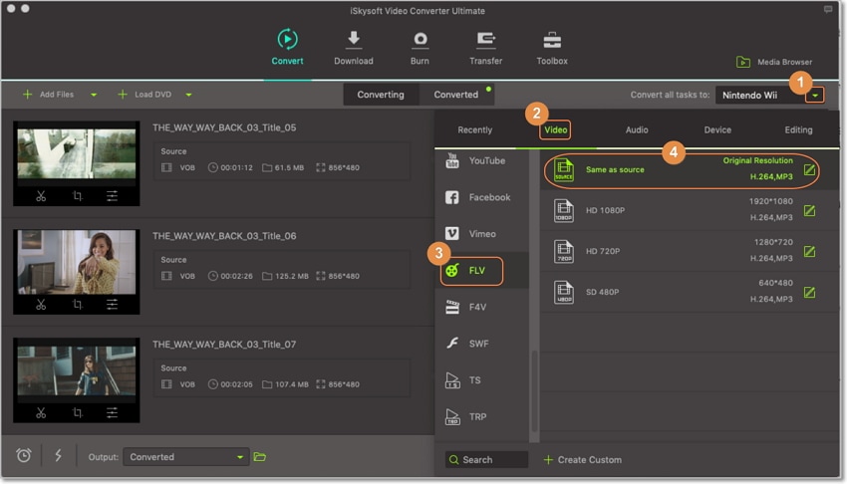Select HD 1080P preset

[689, 210]
